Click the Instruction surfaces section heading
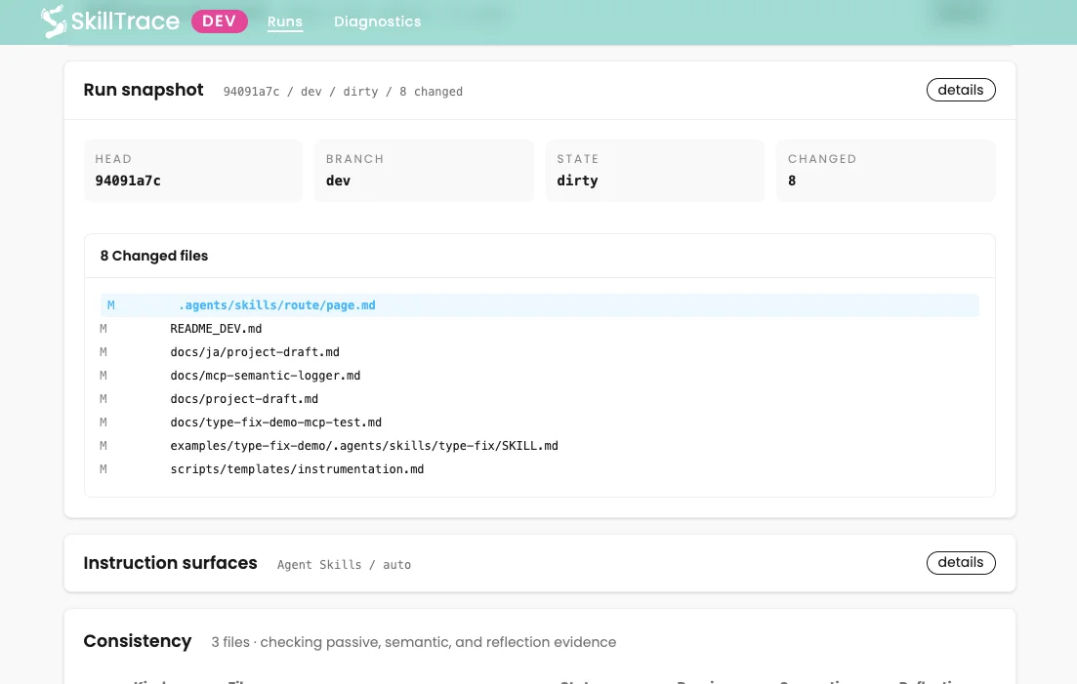Viewport: 1077px width, 684px height. pyautogui.click(x=170, y=563)
